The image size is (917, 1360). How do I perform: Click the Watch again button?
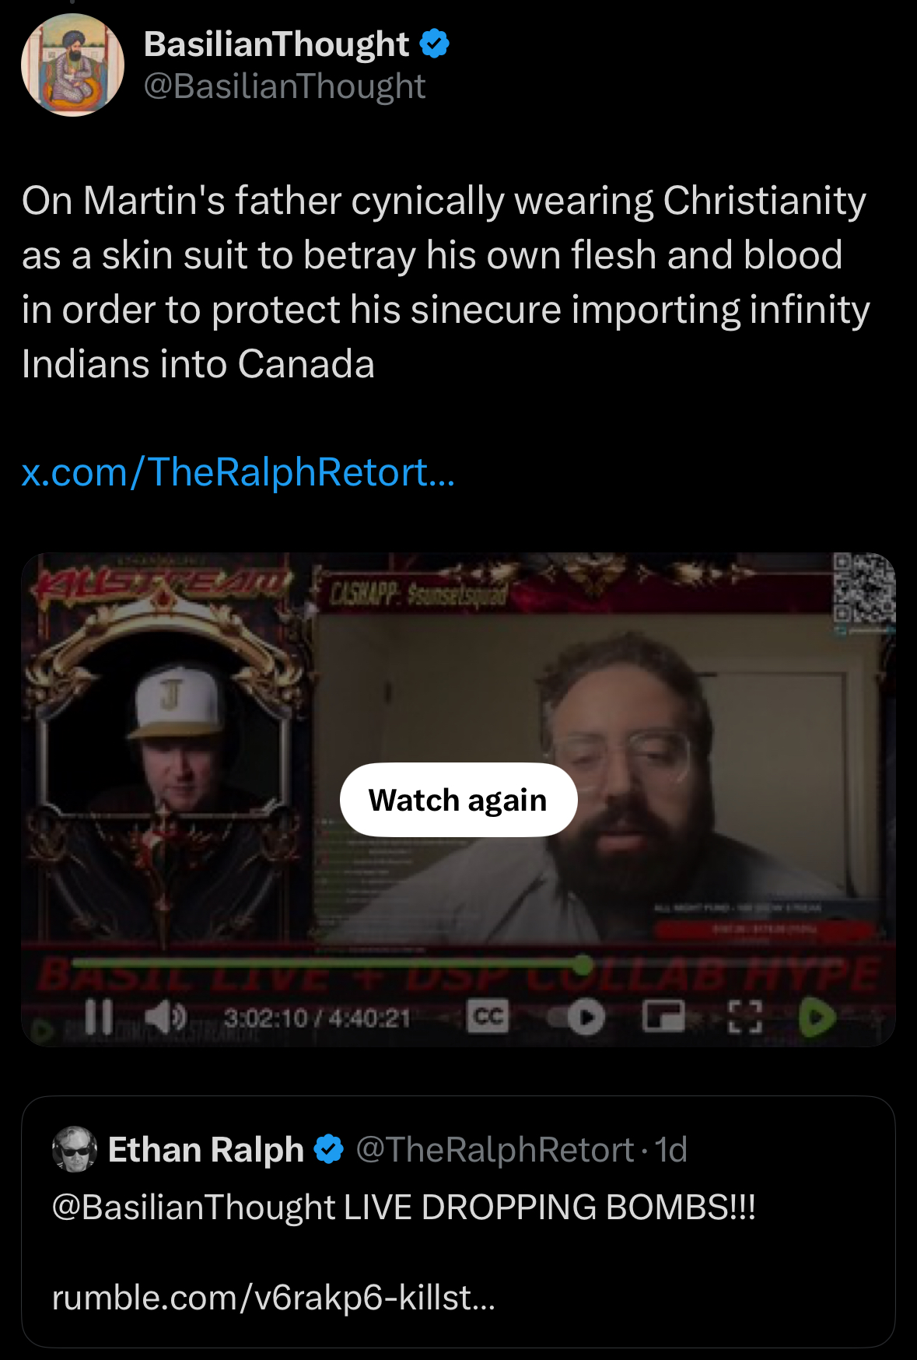coord(458,800)
